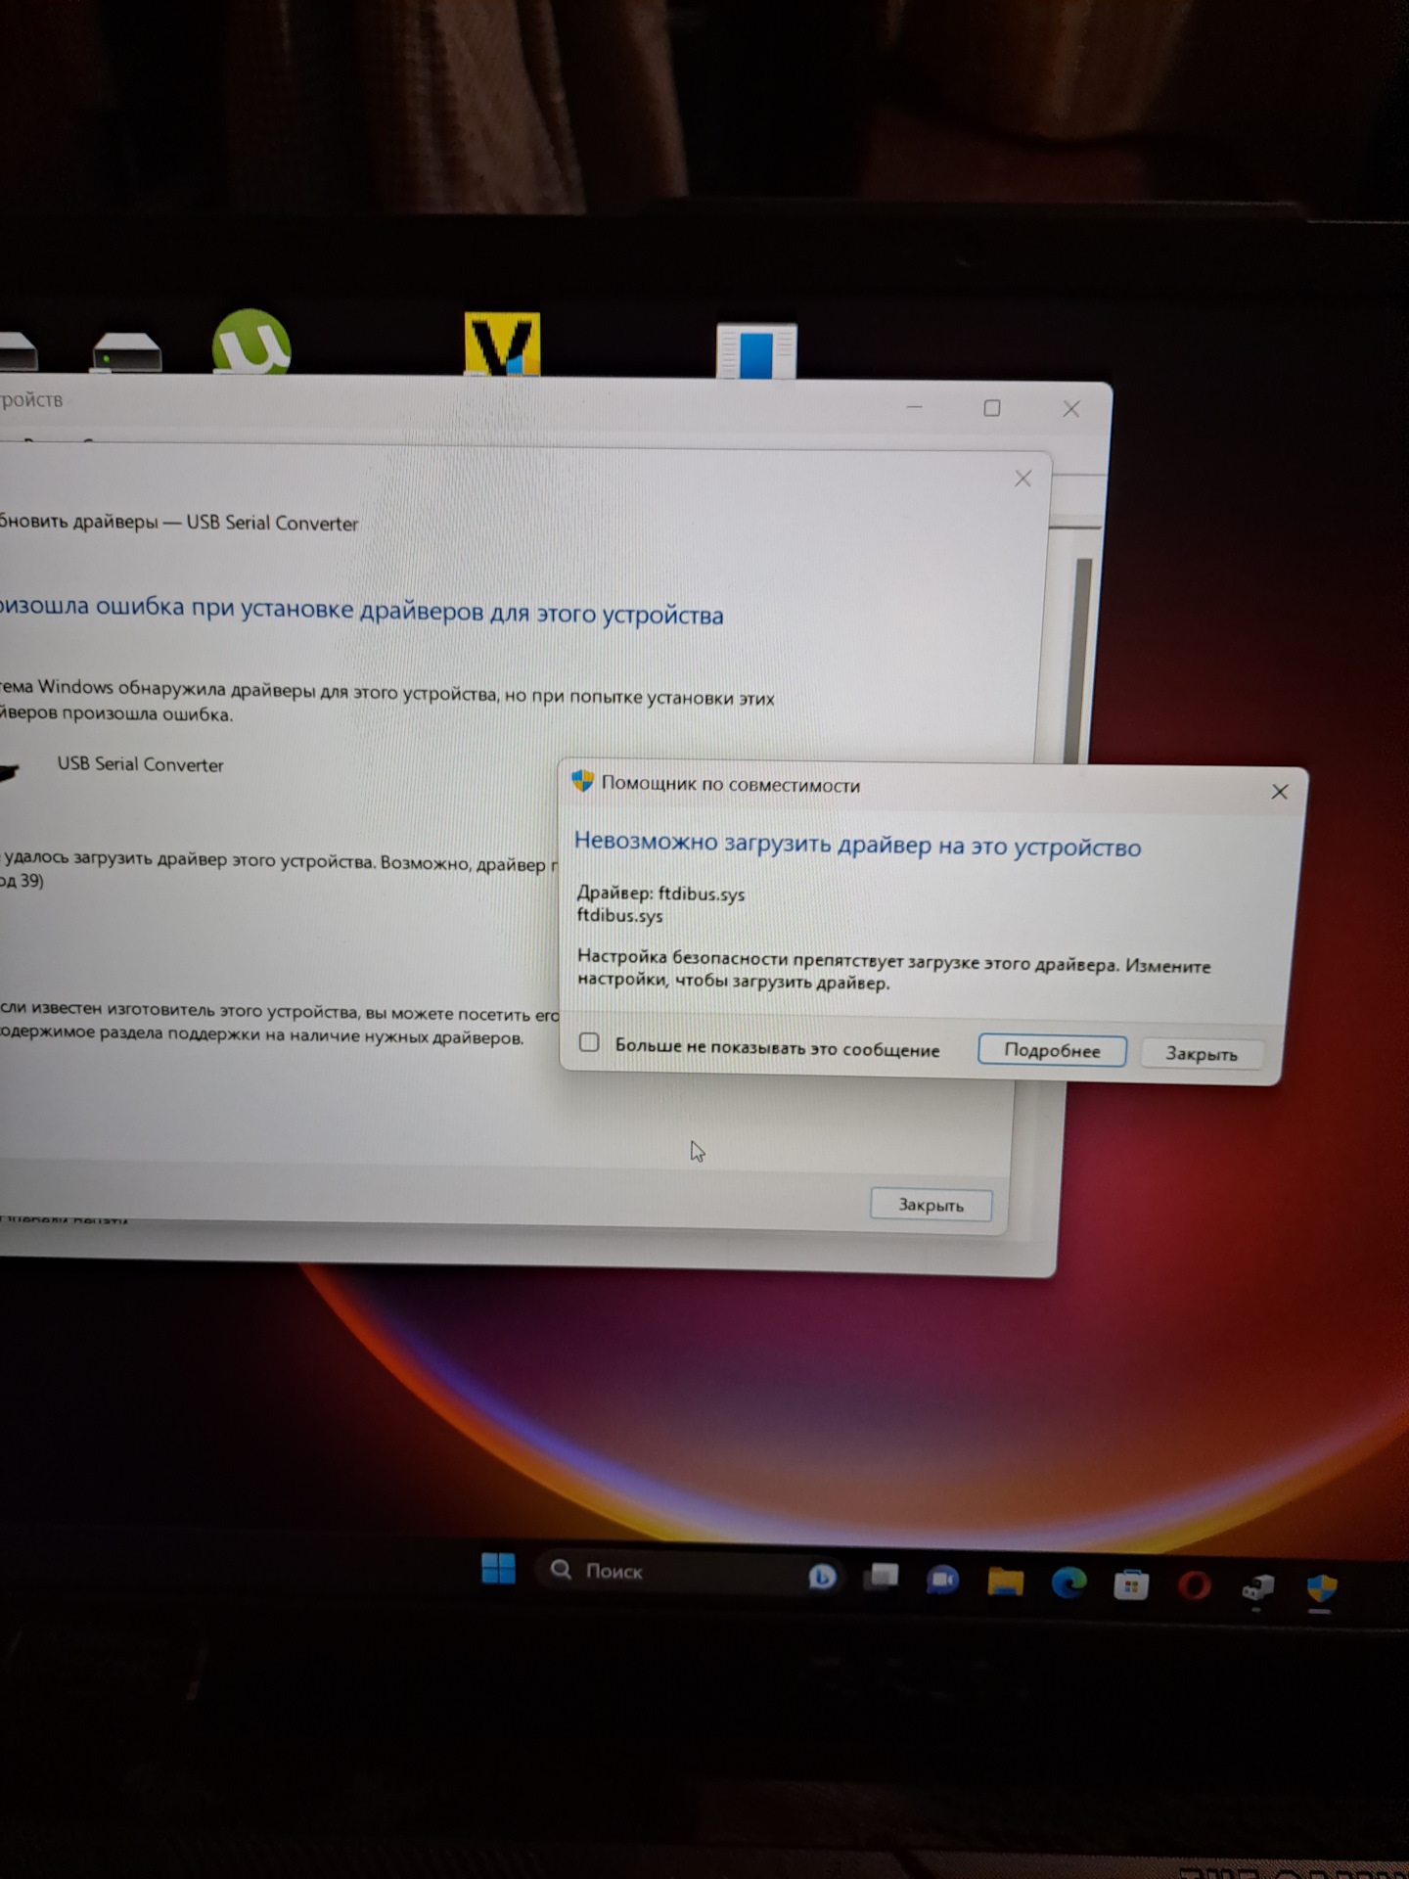The image size is (1409, 1879).
Task: Open Bing icon in taskbar search
Action: coord(822,1576)
